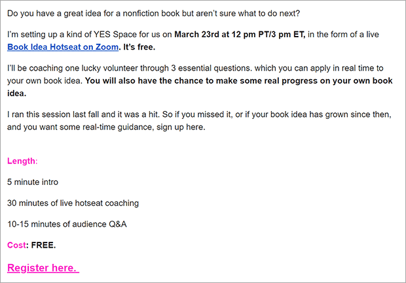Click the pink Length heading

coord(22,161)
